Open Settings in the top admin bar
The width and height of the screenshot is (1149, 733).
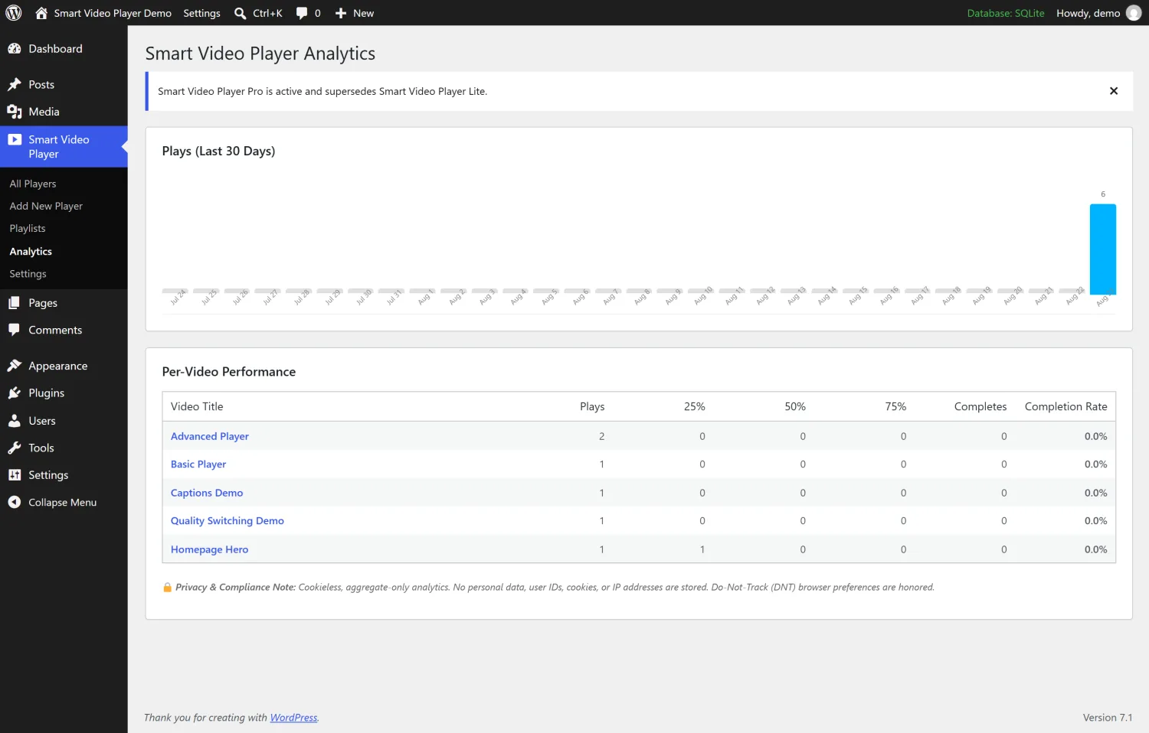click(201, 13)
